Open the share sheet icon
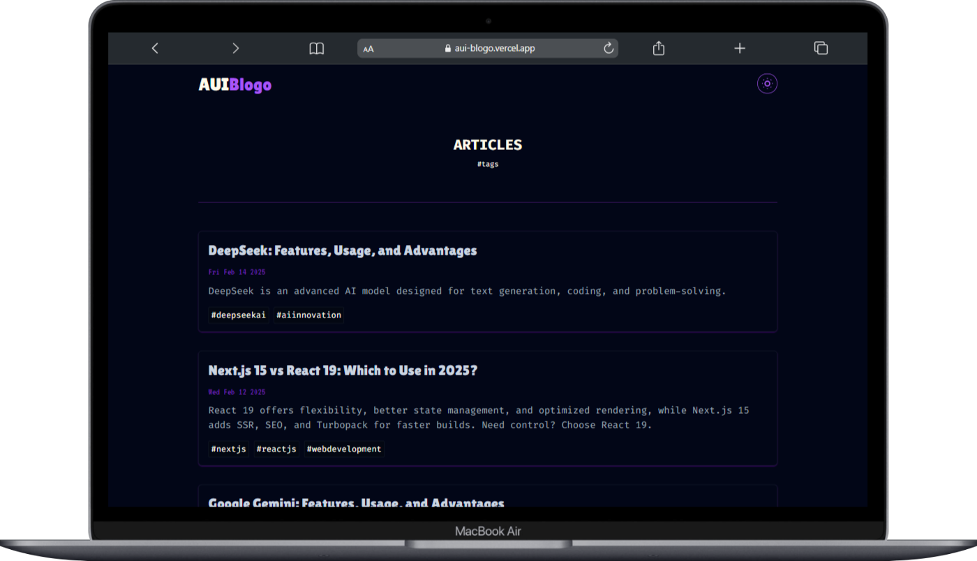Screen dimensions: 977x561 click(658, 48)
